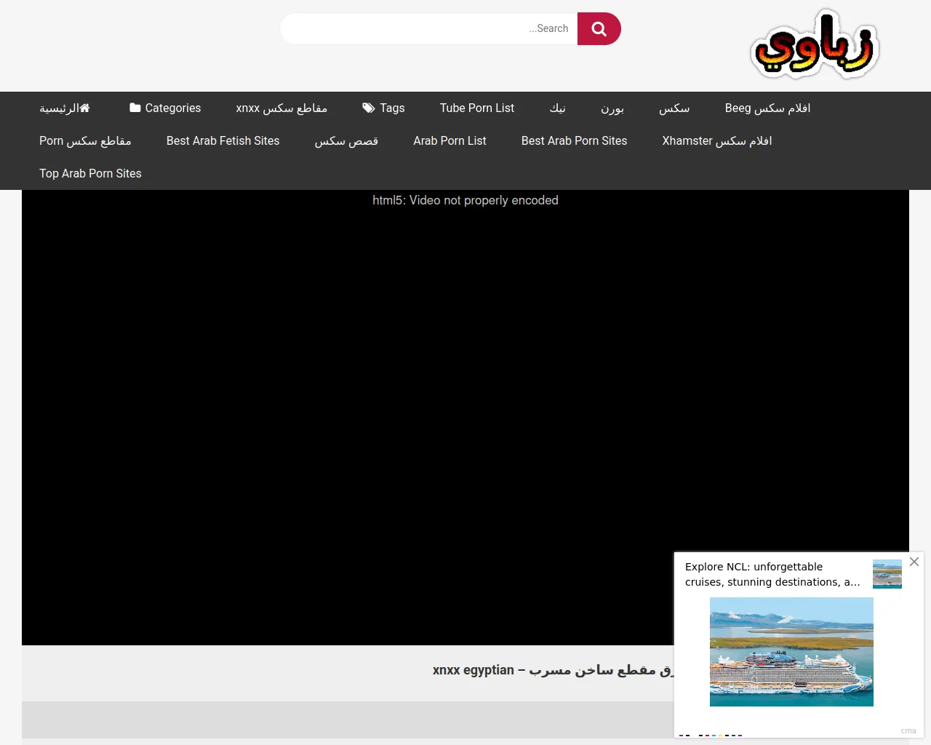Click the magnifying glass search button
This screenshot has height=745, width=931.
[599, 29]
